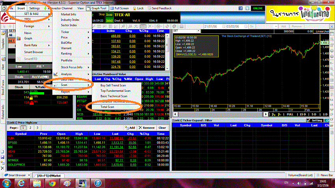
Task: Expand the Ranking submenu
Action: pyautogui.click(x=72, y=54)
